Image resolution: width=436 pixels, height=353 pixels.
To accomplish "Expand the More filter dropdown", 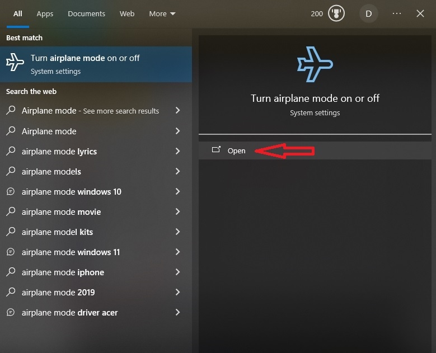I will pyautogui.click(x=162, y=13).
